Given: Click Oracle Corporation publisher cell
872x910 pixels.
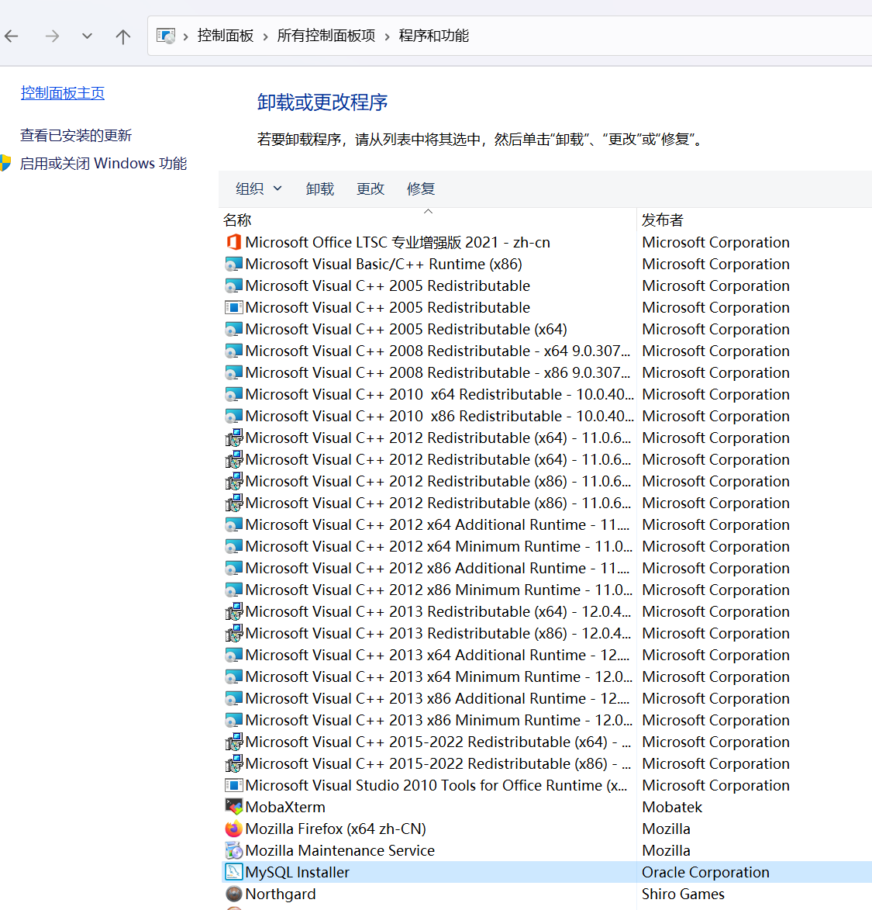Looking at the screenshot, I should [x=705, y=872].
